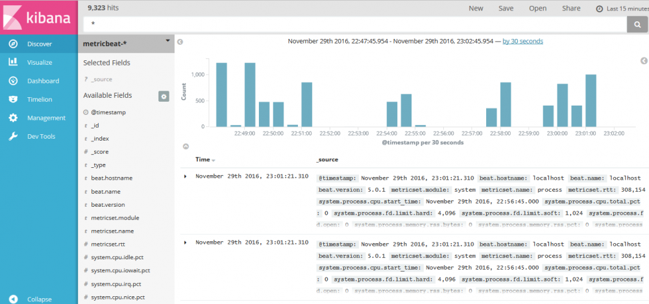The width and height of the screenshot is (649, 304).
Task: Change interval via 'by 30 seconds' link
Action: tap(522, 41)
